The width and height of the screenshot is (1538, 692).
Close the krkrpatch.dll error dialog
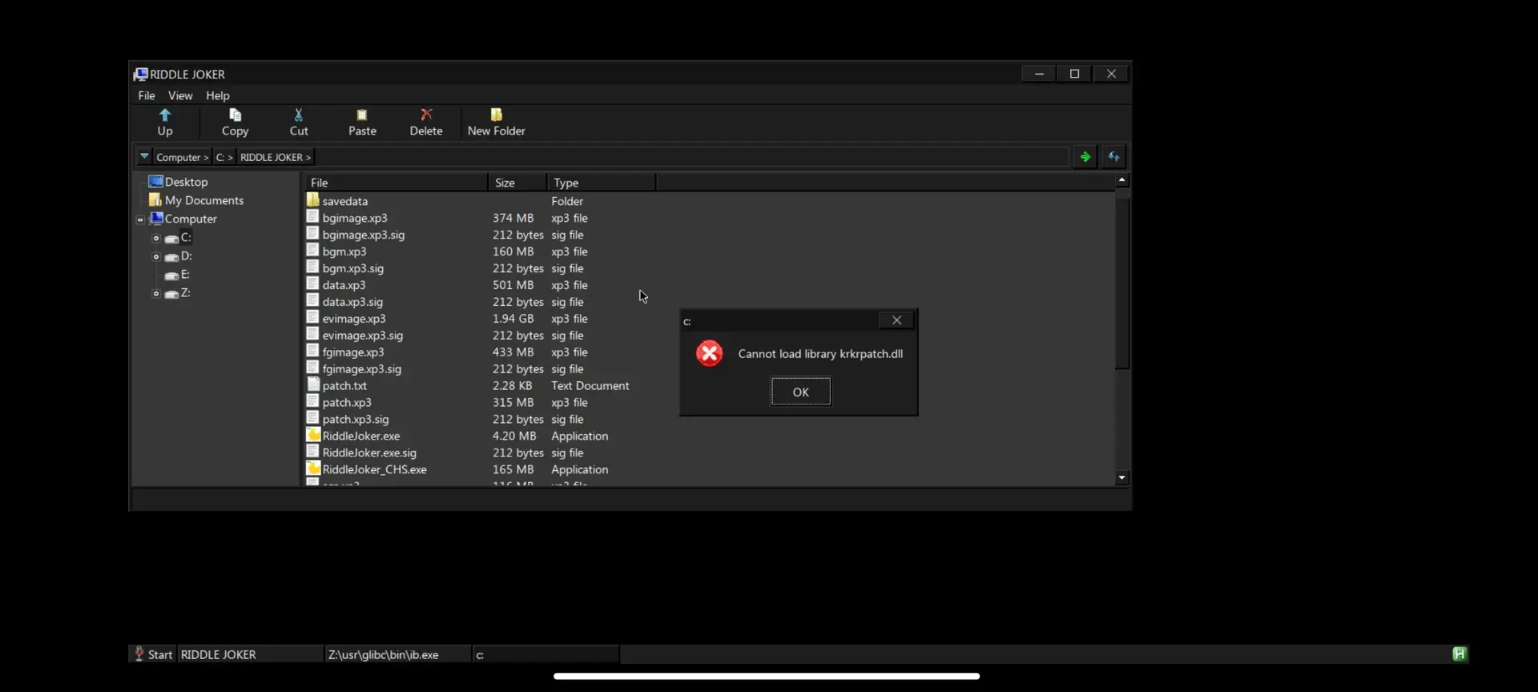(896, 320)
